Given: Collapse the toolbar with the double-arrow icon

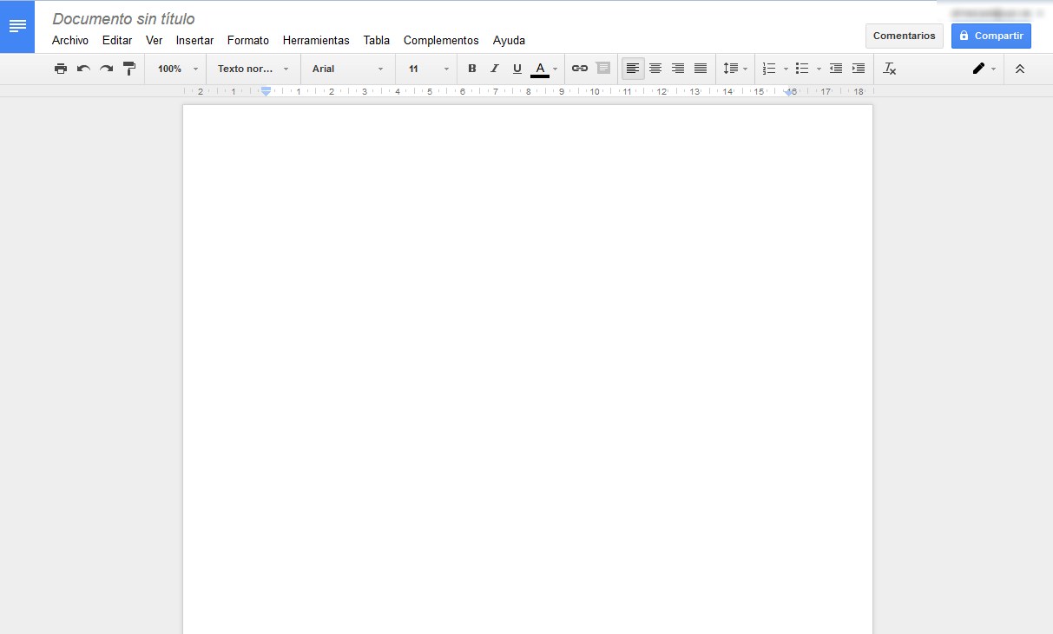Looking at the screenshot, I should point(1020,69).
